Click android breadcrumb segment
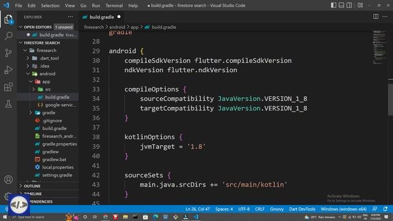Viewport: 393px width, 221px height. point(117,27)
